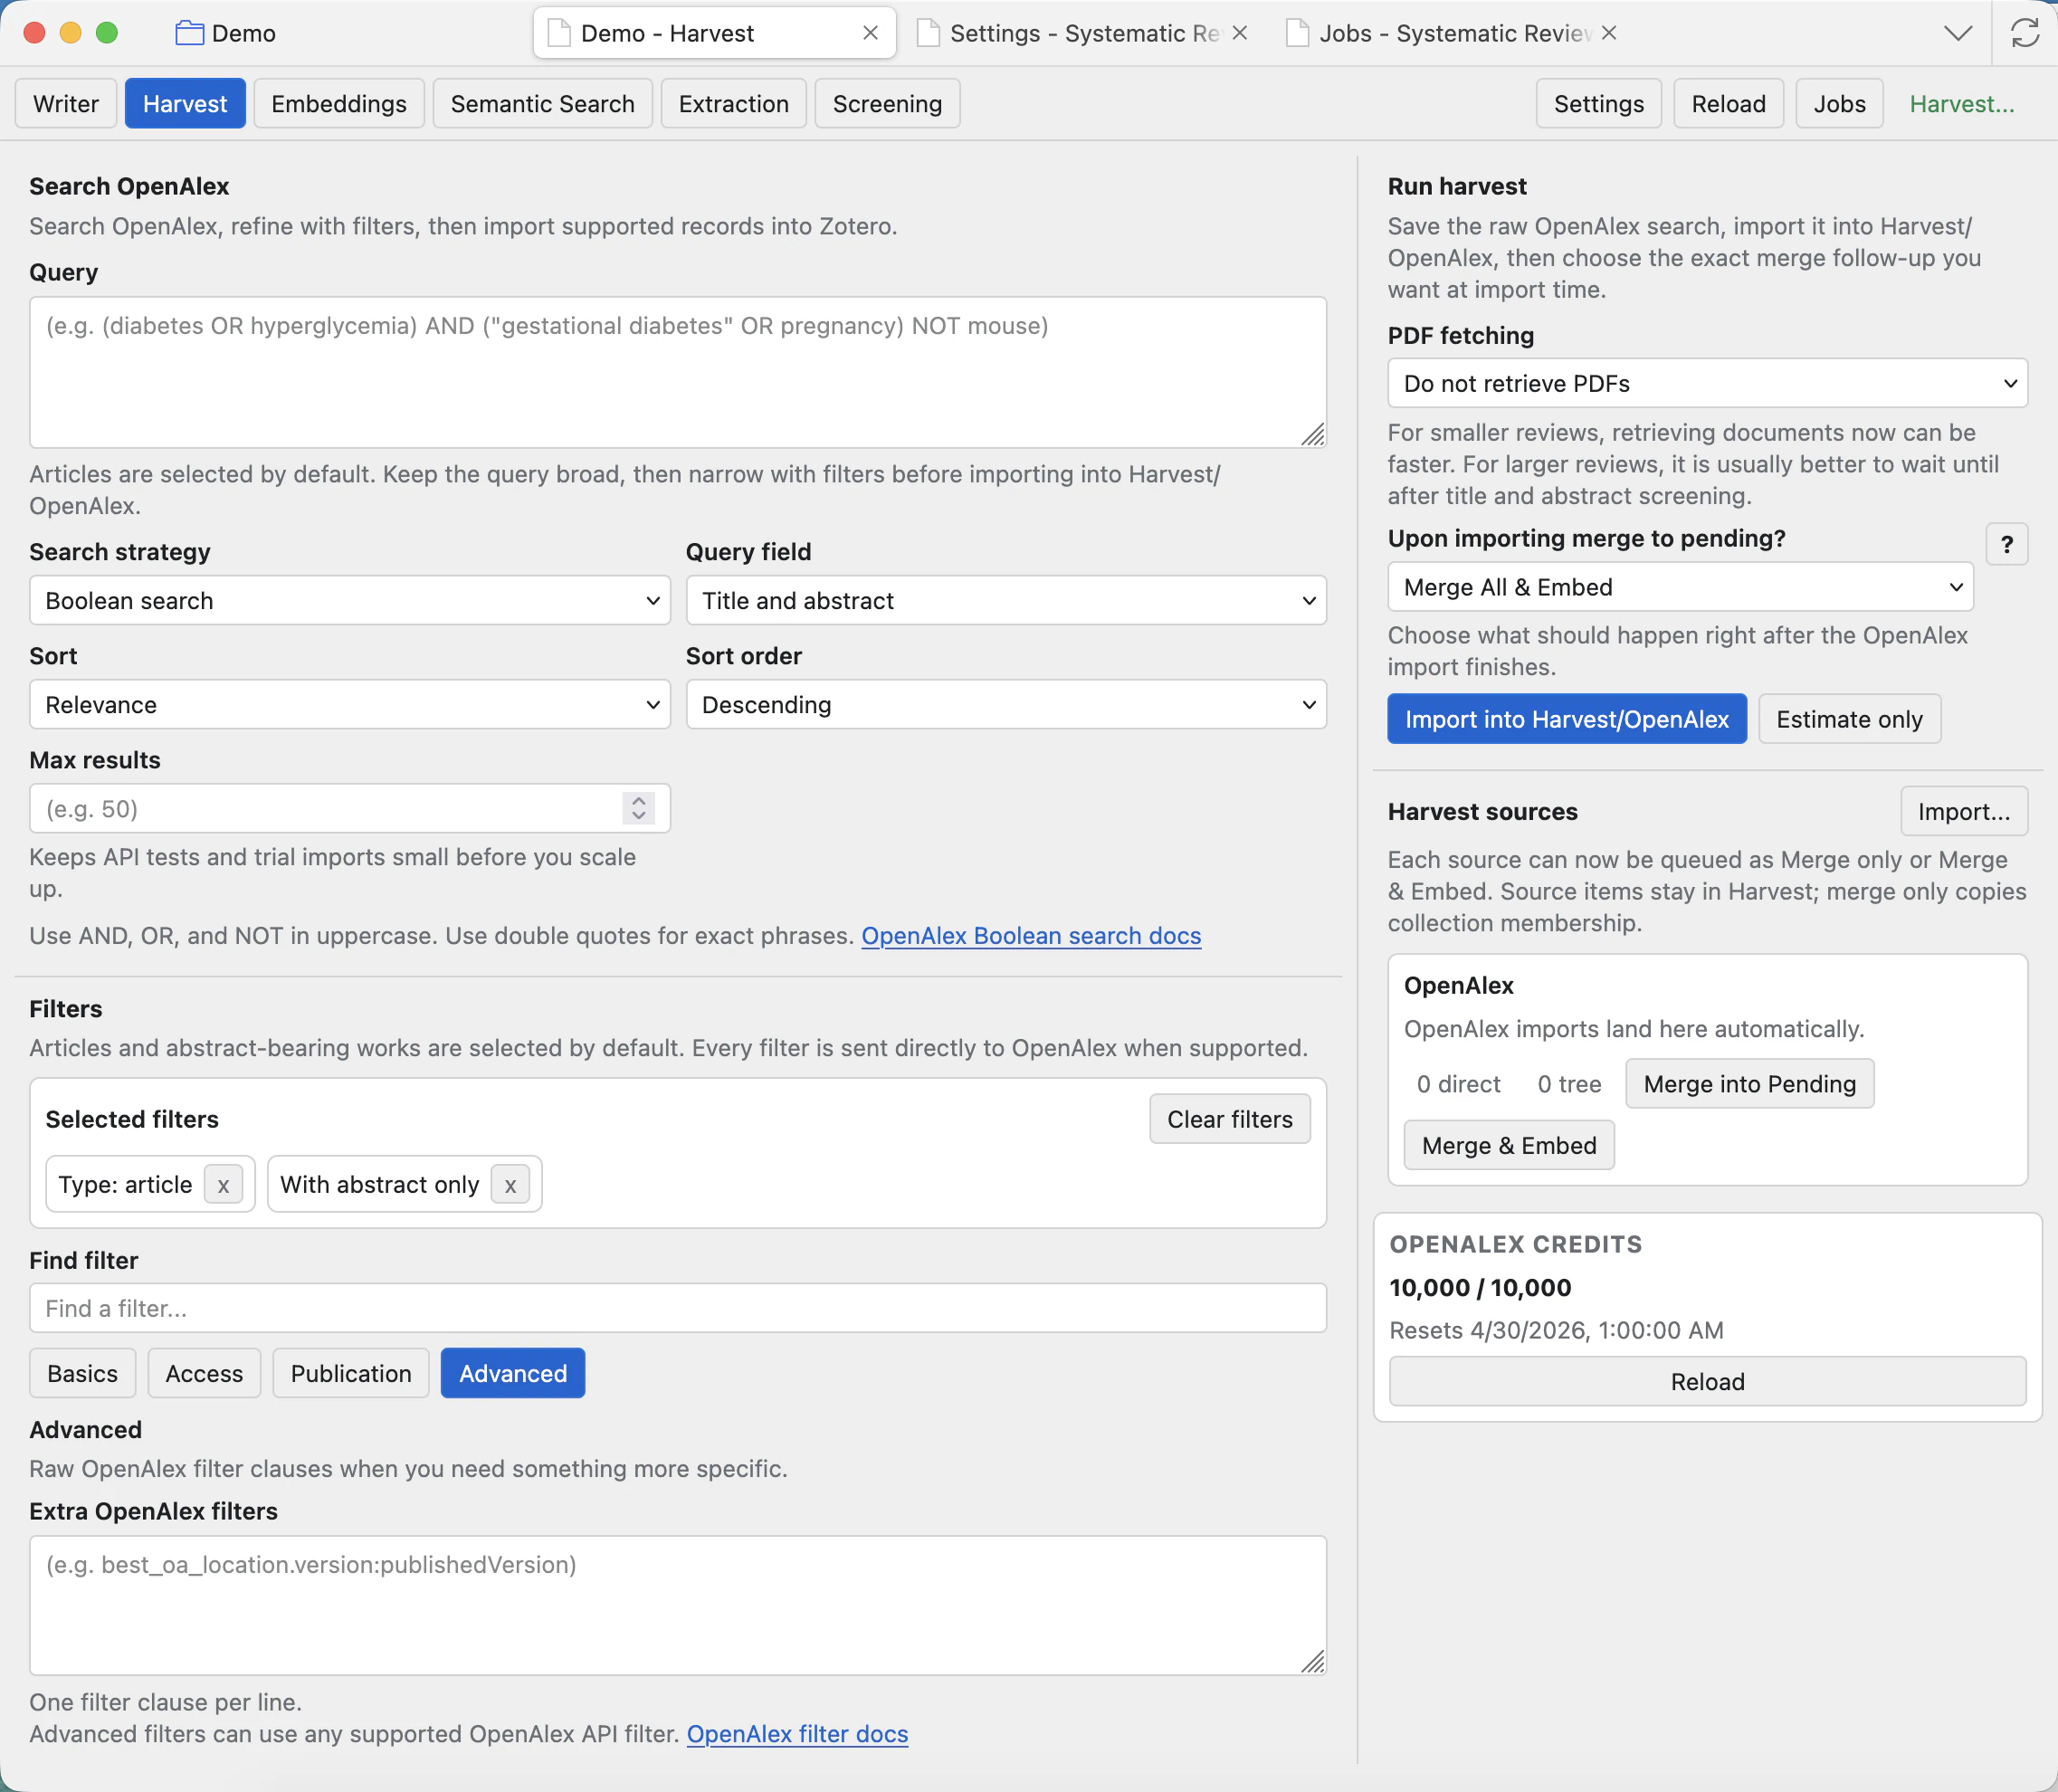Click the Merge into Pending button

(x=1749, y=1084)
